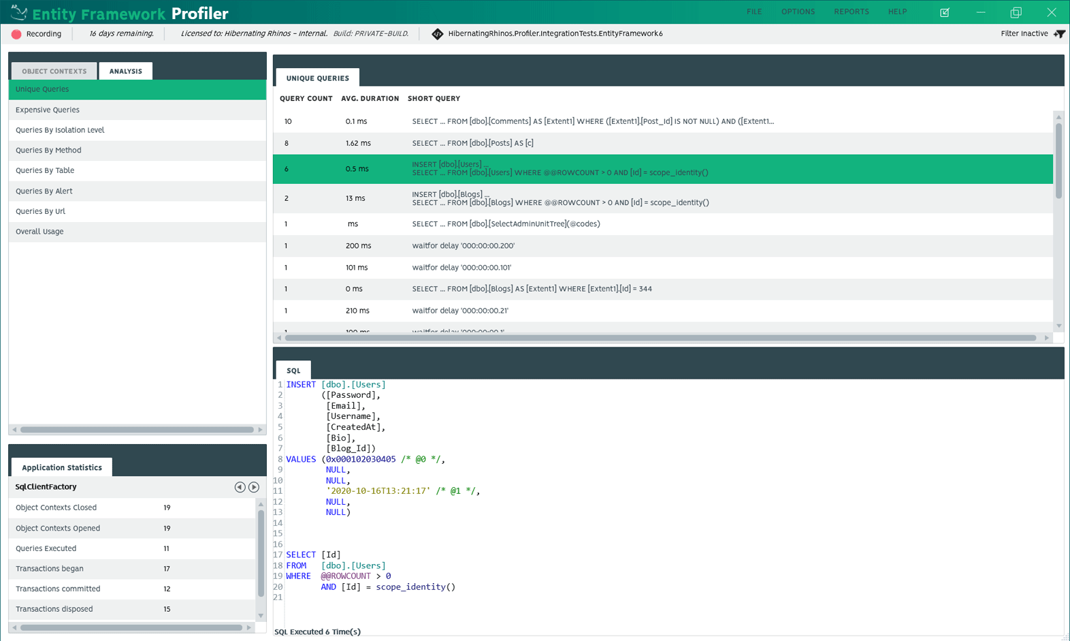Image resolution: width=1070 pixels, height=641 pixels.
Task: Click the red Recording indicator icon
Action: 16,34
